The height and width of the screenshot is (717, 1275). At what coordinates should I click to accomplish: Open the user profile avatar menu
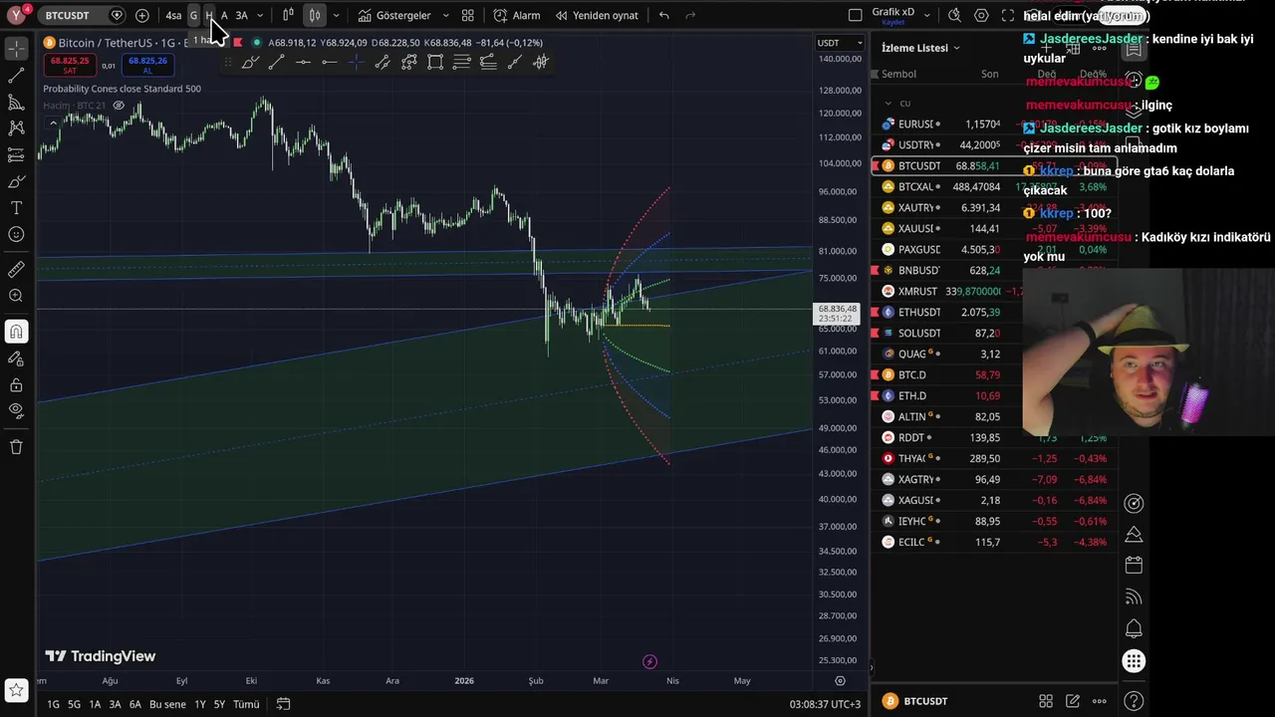point(16,15)
